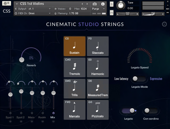
Task: Click the Max voices 1024 value
Action: pos(84,9)
